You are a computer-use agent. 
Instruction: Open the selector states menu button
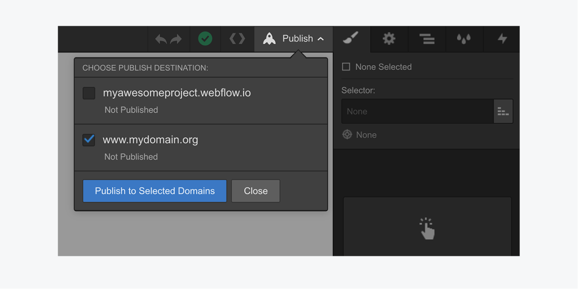(503, 111)
